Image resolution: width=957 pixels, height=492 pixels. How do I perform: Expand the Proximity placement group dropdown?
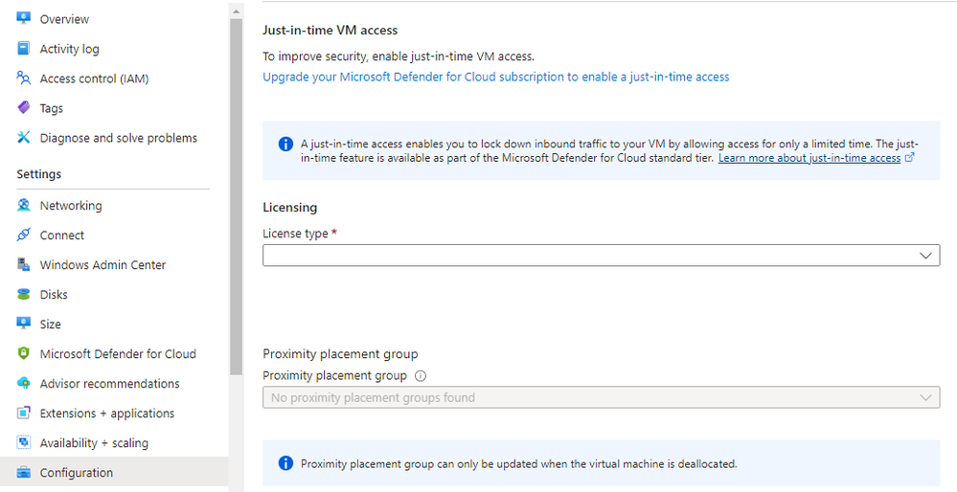pyautogui.click(x=601, y=397)
